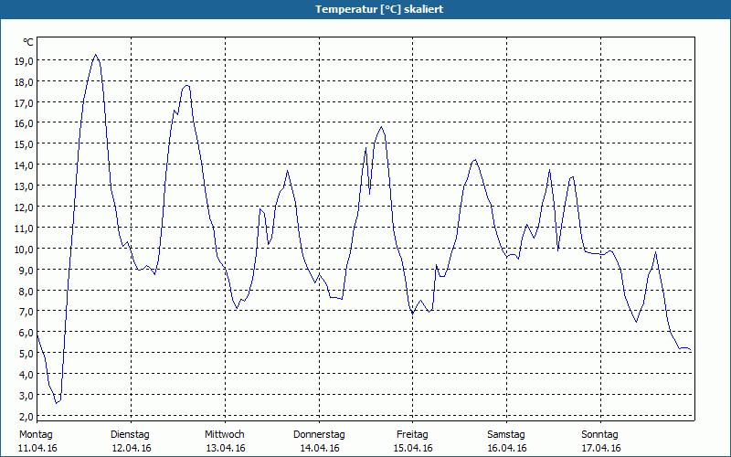This screenshot has height=457, width=731.
Task: Click the 12.04.16 date label
Action: coord(132,448)
